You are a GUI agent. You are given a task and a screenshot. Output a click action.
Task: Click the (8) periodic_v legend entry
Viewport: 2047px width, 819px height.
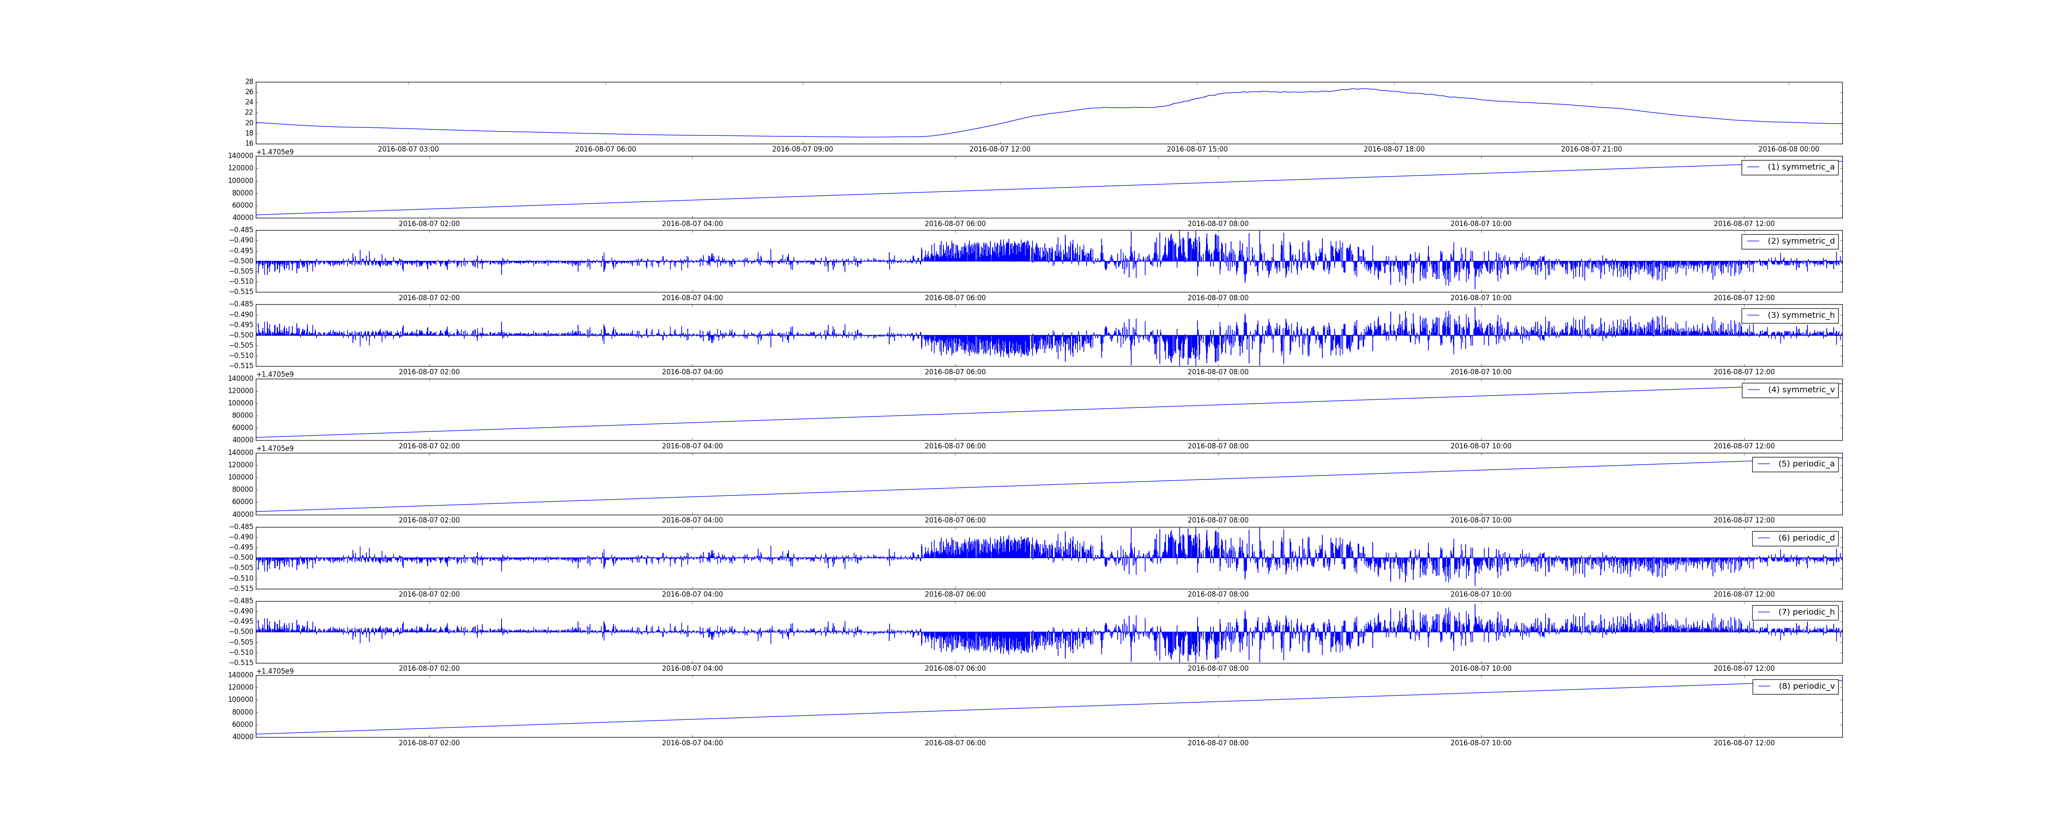click(x=1806, y=686)
